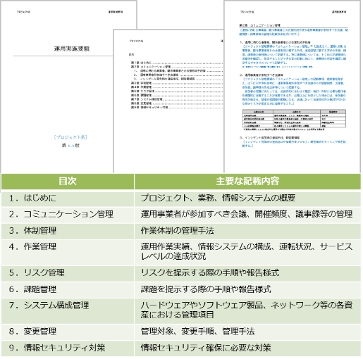Click the 運用実施要領 title on the cover page
This screenshot has width=363, height=359.
(72, 49)
